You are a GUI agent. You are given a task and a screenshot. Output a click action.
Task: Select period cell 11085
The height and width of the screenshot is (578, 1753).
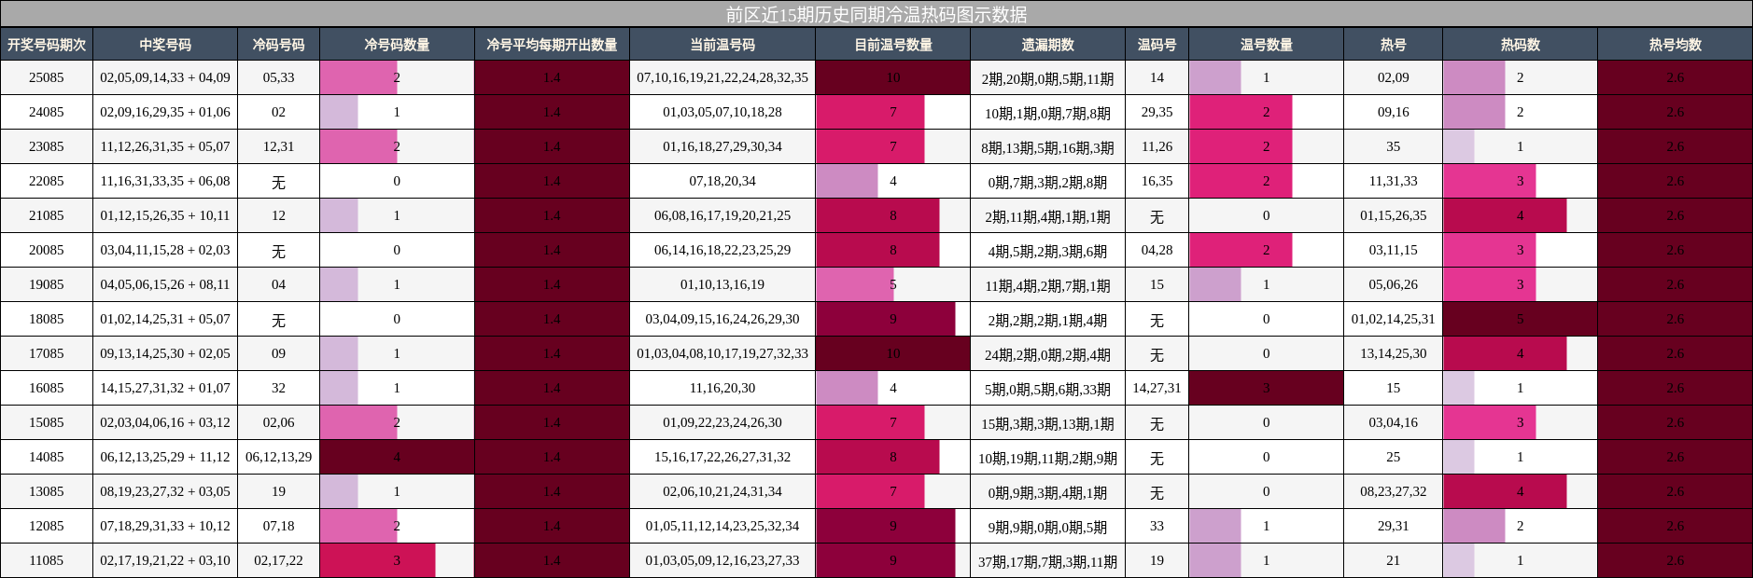point(47,560)
